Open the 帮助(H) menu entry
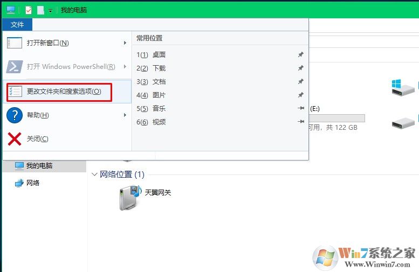419x272 pixels. [x=67, y=115]
